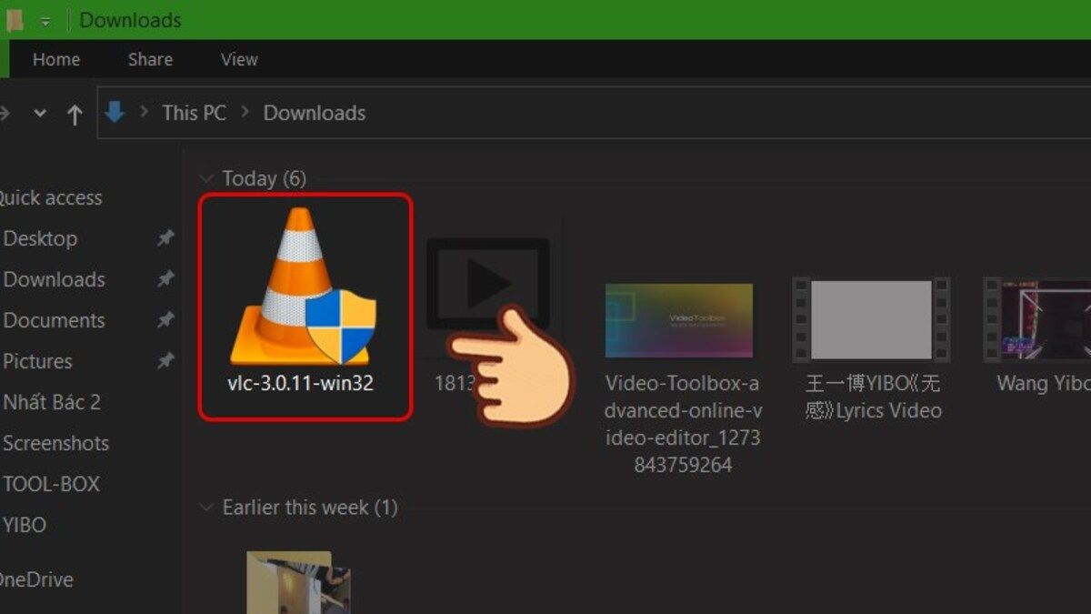1091x614 pixels.
Task: Open the TOOL-BOX folder in the sidebar
Action: (52, 484)
